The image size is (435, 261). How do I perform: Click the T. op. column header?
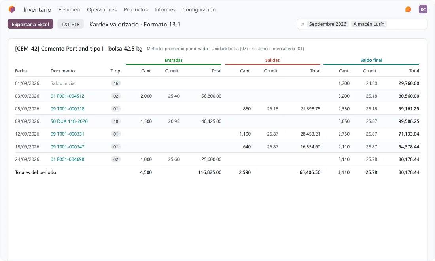(x=116, y=71)
